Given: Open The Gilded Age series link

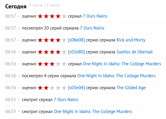Looking at the screenshot, I should [x=131, y=88].
